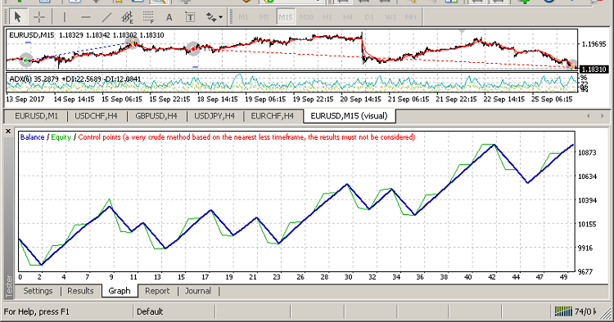Close the Tester panel
Viewport: 614px width, 322px height.
coord(8,132)
